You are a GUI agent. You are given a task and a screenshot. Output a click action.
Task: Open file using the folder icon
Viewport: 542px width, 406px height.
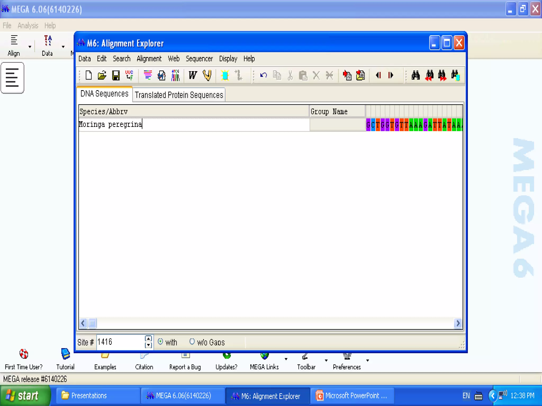click(102, 76)
